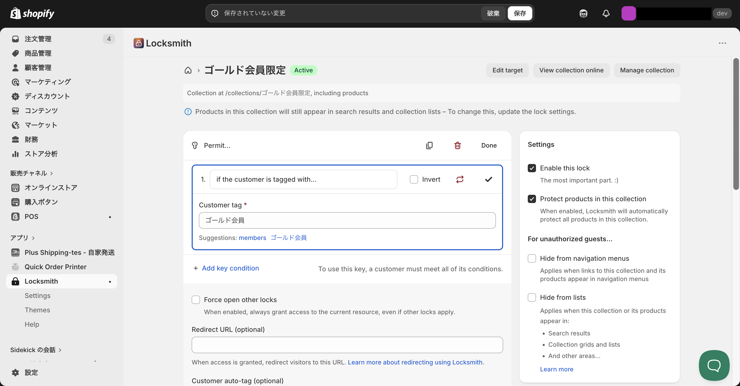Expand 販売チャネル section chevron
The width and height of the screenshot is (740, 386).
pyautogui.click(x=51, y=173)
